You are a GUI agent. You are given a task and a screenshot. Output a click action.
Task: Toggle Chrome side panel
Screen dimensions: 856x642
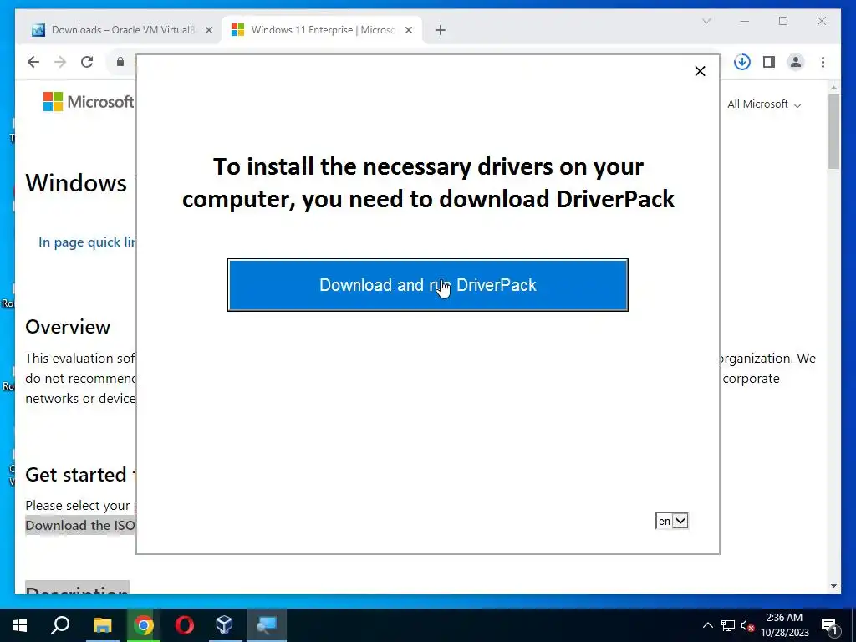pos(769,62)
